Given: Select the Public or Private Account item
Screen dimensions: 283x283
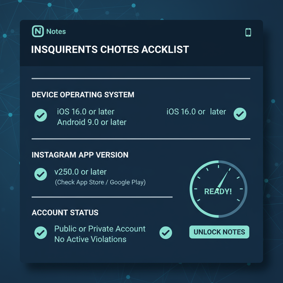Looking at the screenshot, I should pyautogui.click(x=100, y=229).
